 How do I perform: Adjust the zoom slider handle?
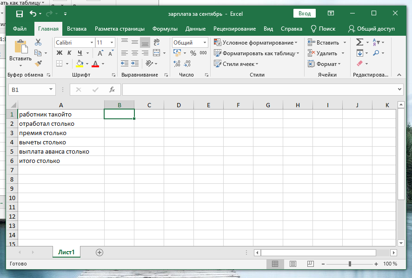[350, 264]
